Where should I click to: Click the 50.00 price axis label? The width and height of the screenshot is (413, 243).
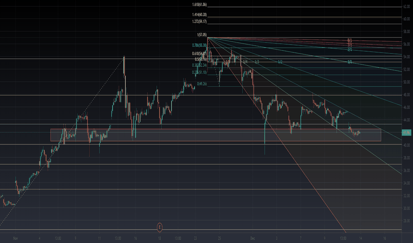click(x=406, y=82)
